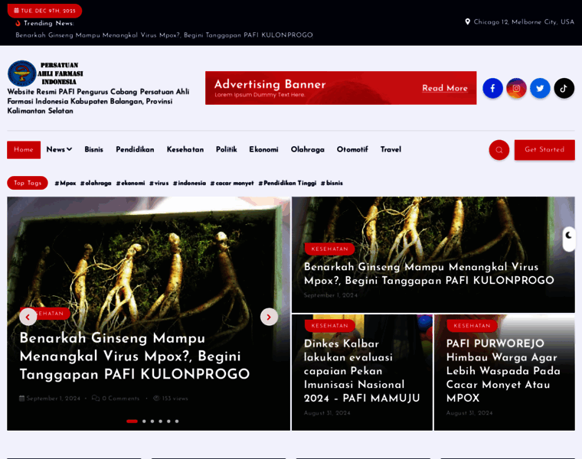
Task: Open the Instagram social icon
Action: click(516, 88)
